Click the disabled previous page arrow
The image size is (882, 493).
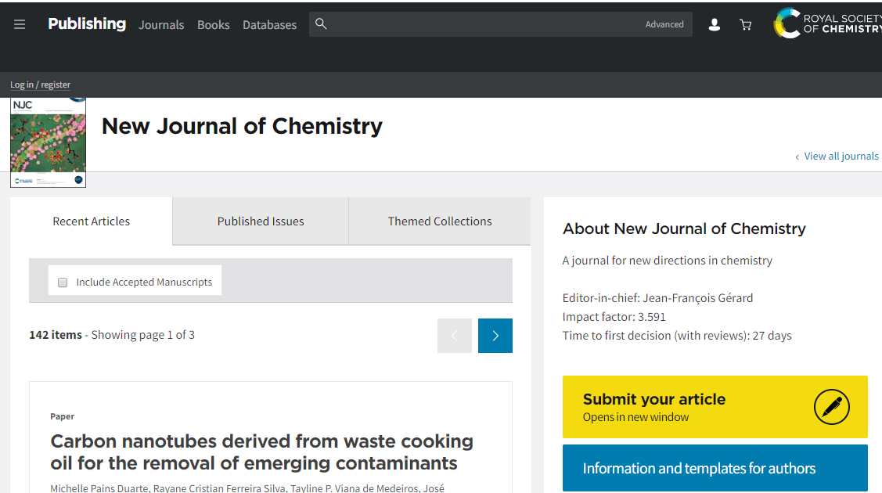455,336
